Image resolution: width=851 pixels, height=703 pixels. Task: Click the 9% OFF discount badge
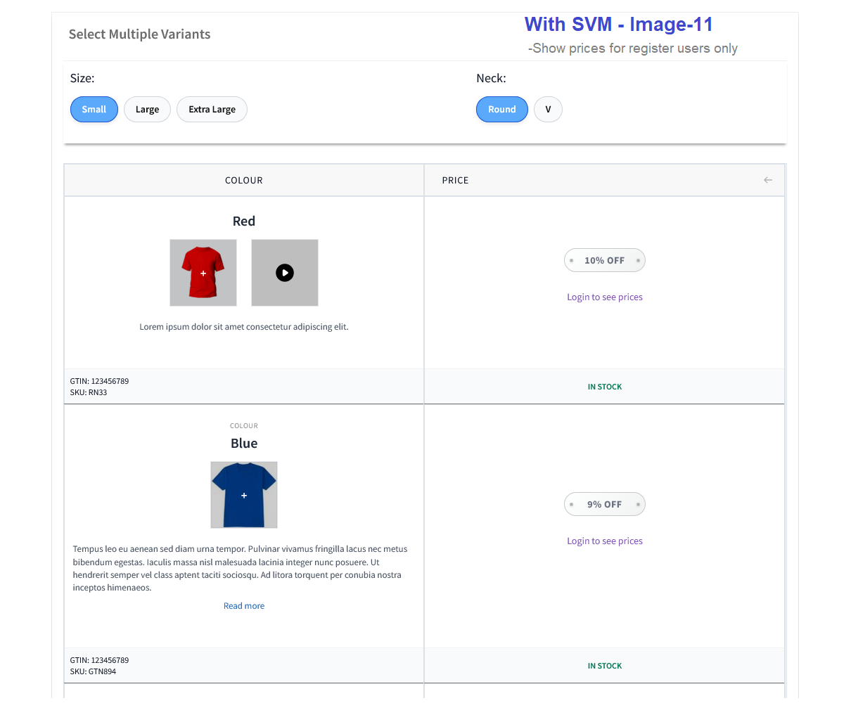click(x=605, y=504)
